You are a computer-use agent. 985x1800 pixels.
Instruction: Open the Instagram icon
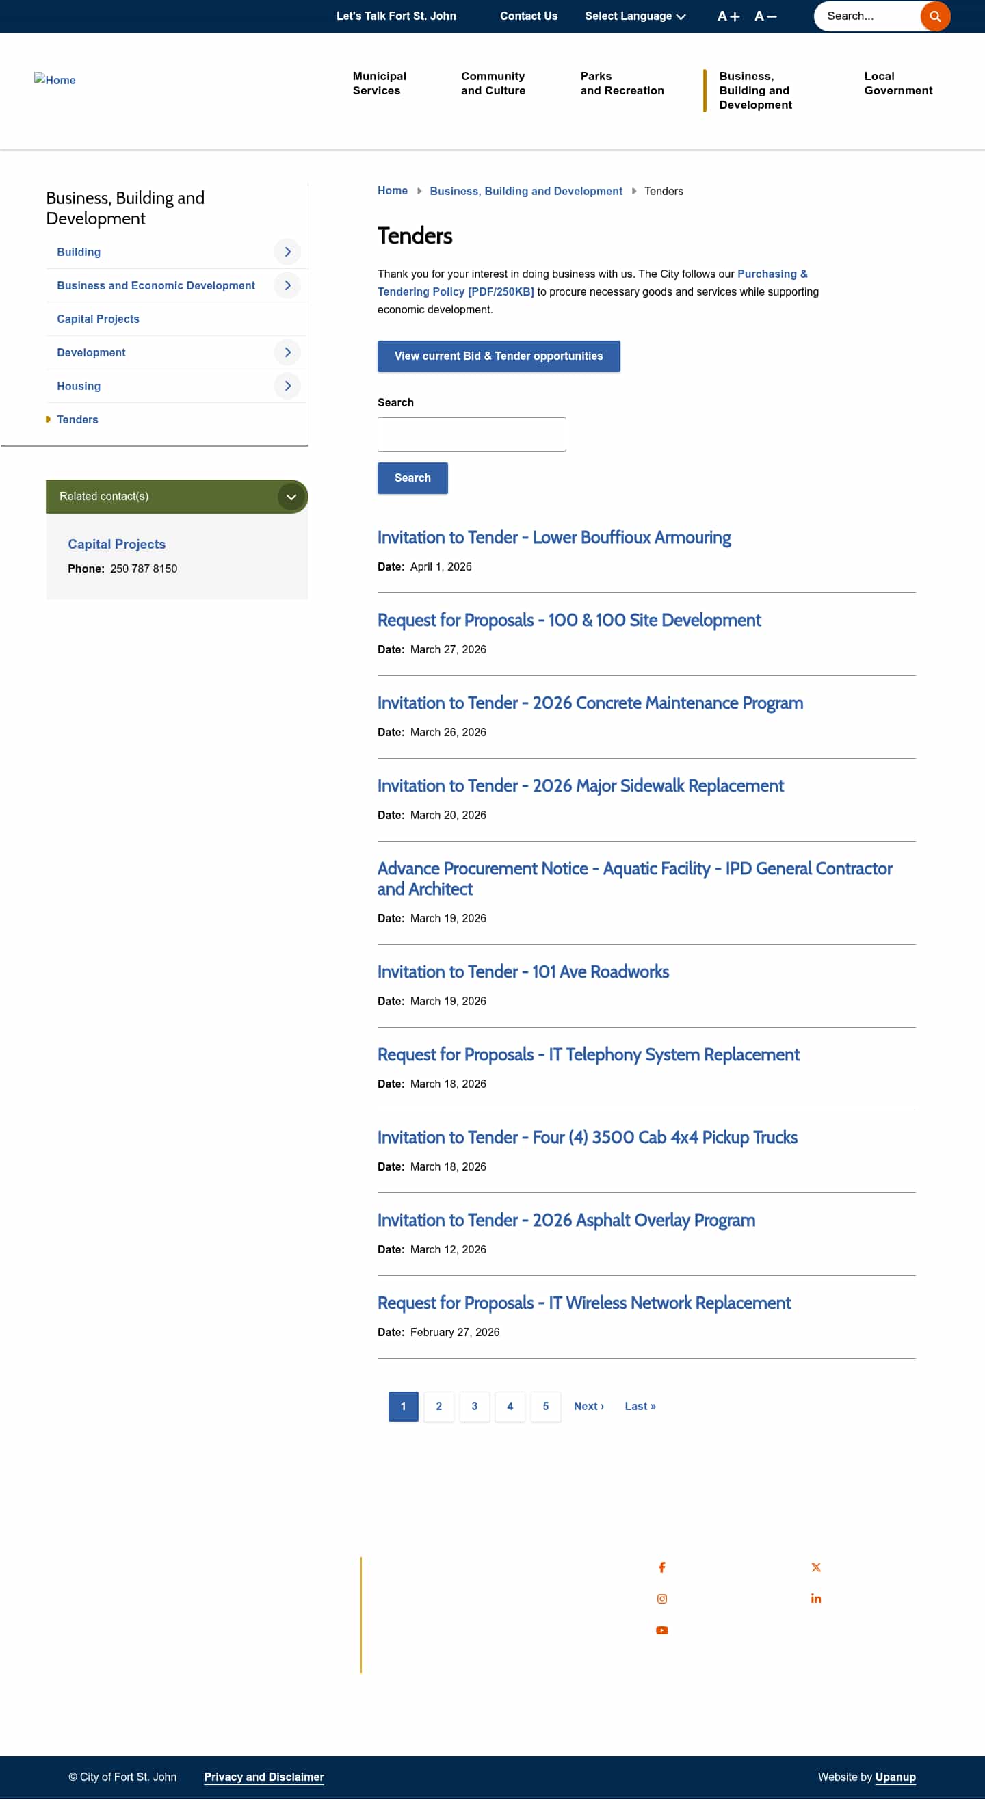(661, 1599)
